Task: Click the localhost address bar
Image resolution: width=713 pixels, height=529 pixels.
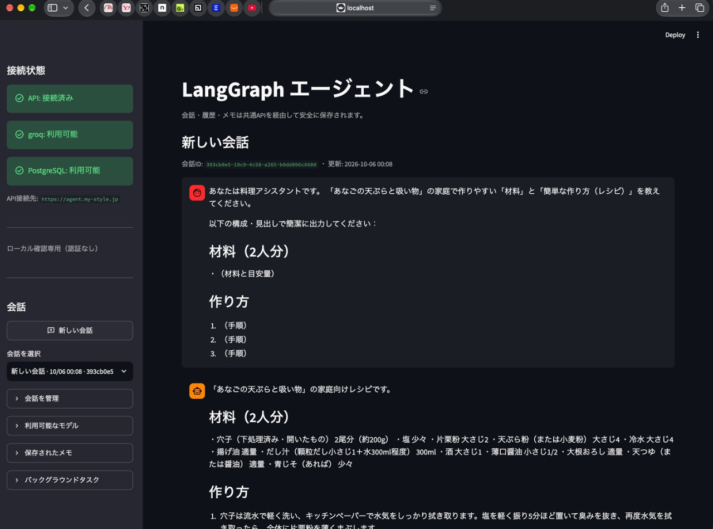Action: click(x=355, y=8)
